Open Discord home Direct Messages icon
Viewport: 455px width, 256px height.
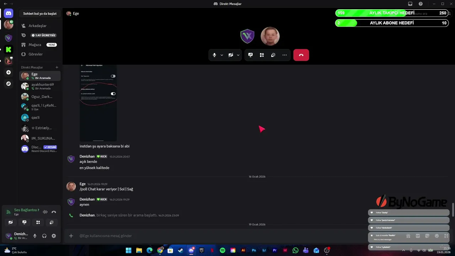point(9,14)
